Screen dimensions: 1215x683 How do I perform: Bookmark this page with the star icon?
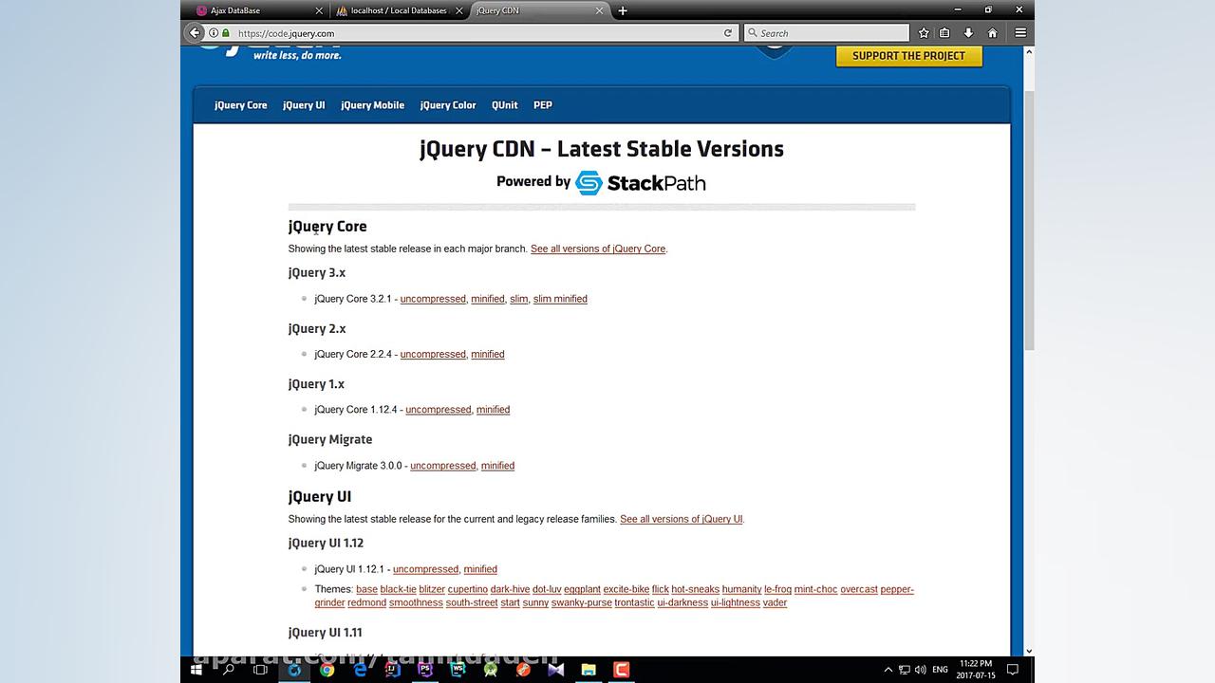(x=924, y=33)
